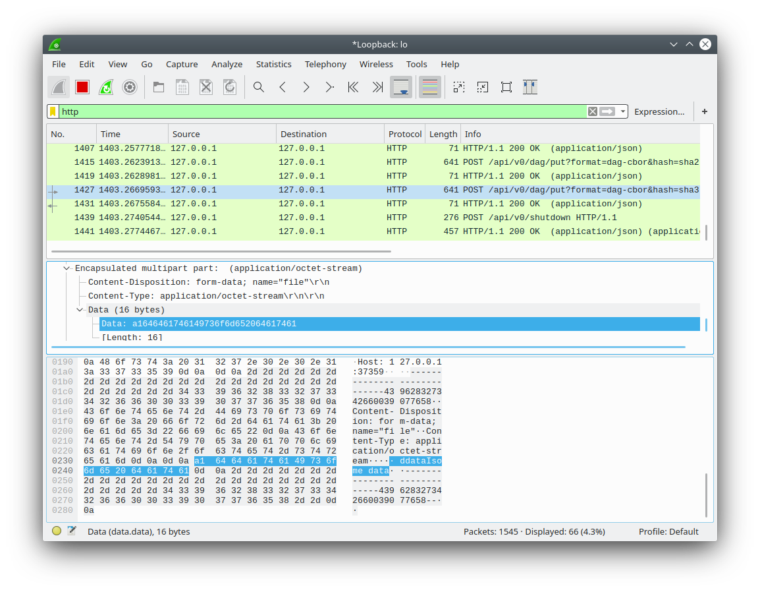The height and width of the screenshot is (592, 760).
Task: Toggle auto-scroll in live capture
Action: tap(401, 86)
